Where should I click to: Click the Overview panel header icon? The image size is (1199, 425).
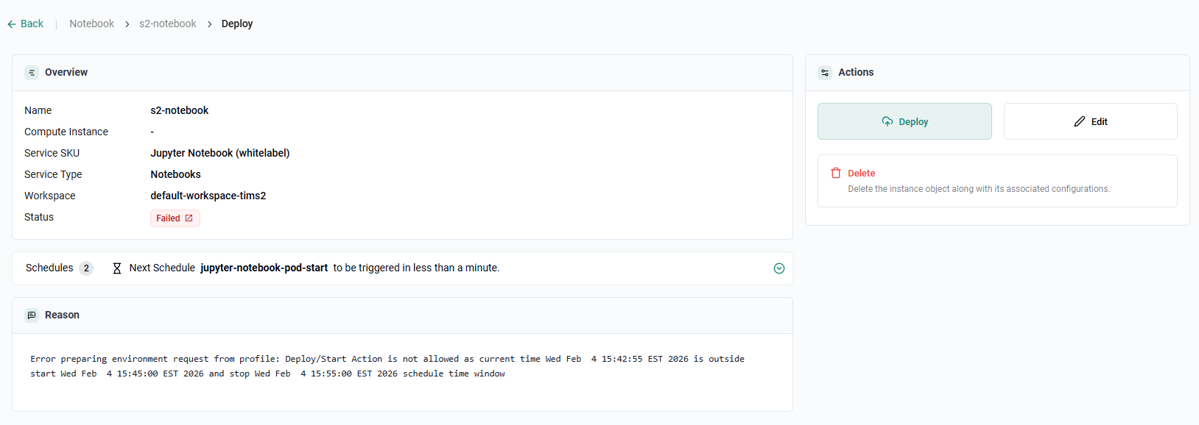click(32, 73)
